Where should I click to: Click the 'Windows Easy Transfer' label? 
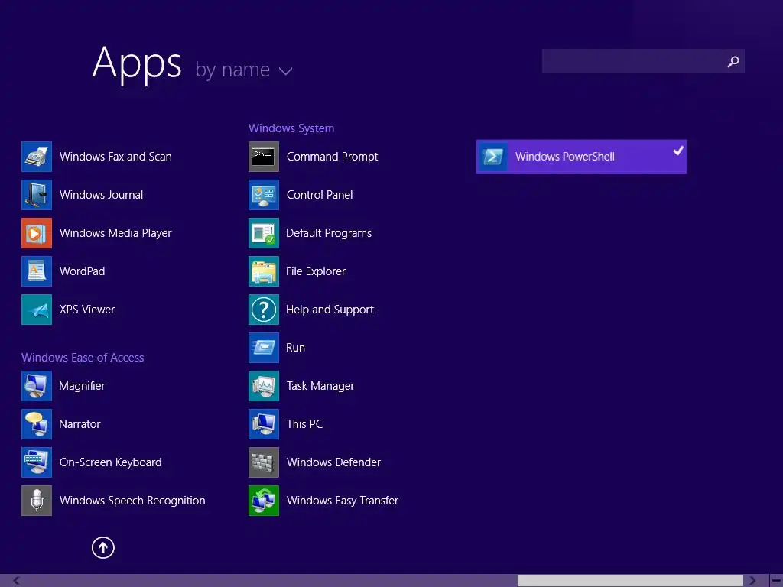[342, 501]
